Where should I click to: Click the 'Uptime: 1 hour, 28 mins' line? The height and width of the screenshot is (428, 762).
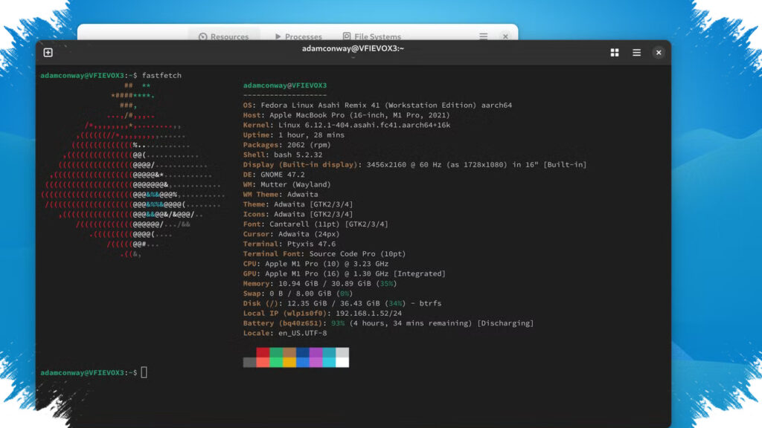click(x=293, y=135)
